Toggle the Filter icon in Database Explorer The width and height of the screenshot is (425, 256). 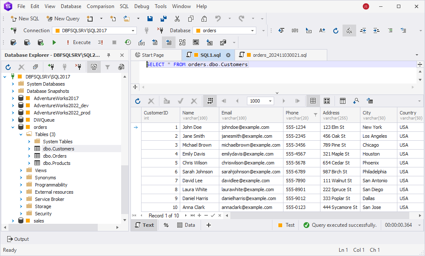click(108, 67)
